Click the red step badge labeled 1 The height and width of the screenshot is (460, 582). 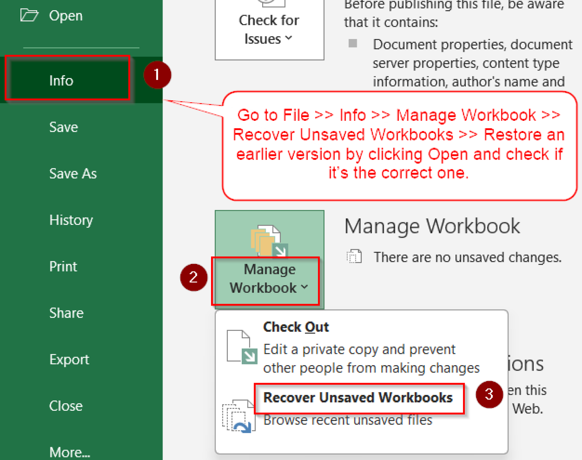point(157,75)
